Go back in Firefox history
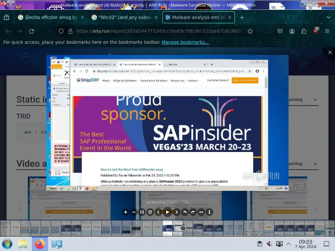The width and height of the screenshot is (335, 251). coord(8,31)
